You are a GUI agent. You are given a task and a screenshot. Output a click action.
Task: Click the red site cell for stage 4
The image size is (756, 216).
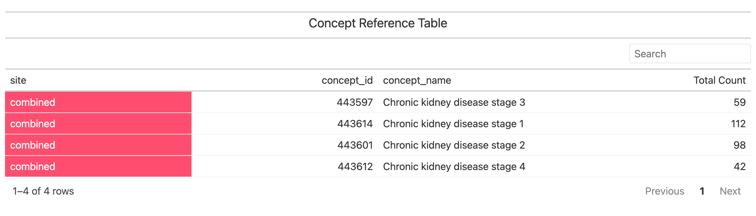98,167
